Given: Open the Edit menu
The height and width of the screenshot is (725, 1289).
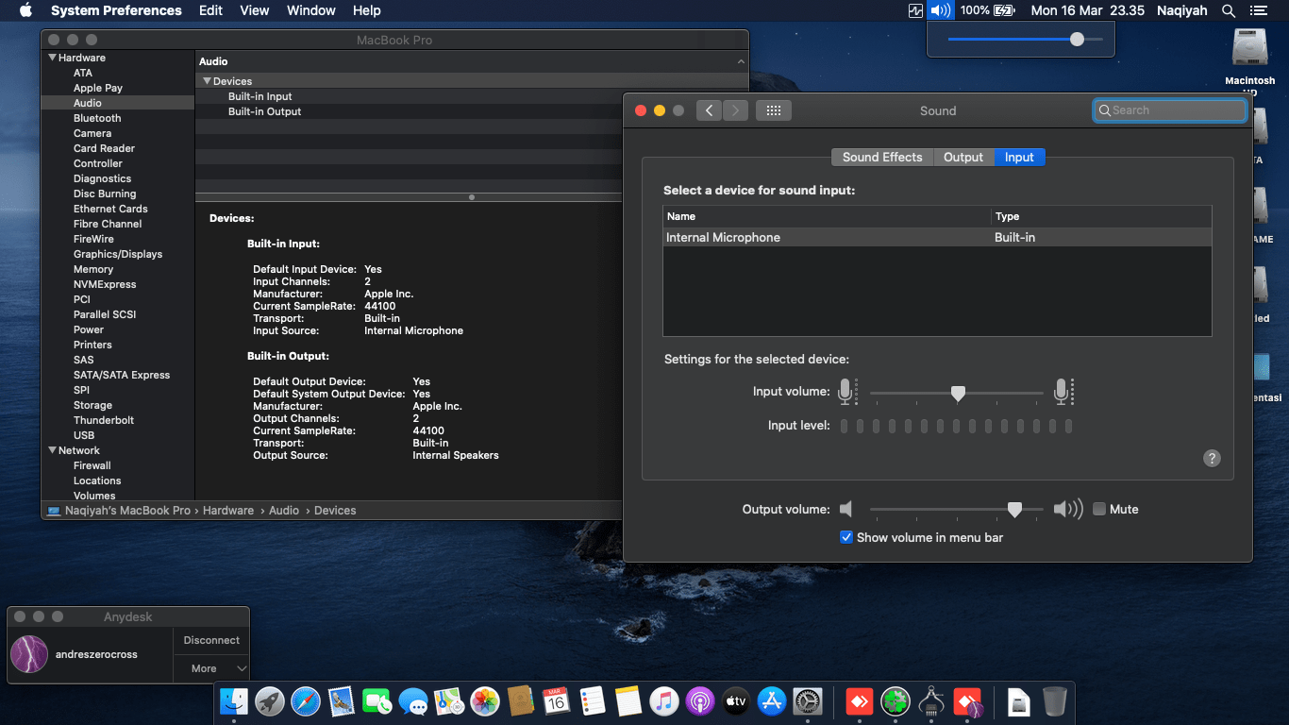Looking at the screenshot, I should coord(211,10).
